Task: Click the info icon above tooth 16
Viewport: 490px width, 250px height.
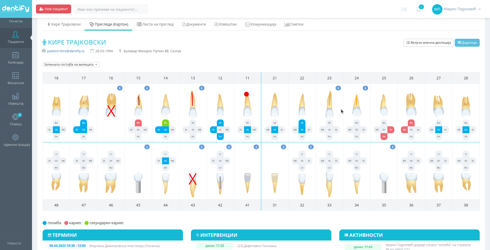Action: 120,88
